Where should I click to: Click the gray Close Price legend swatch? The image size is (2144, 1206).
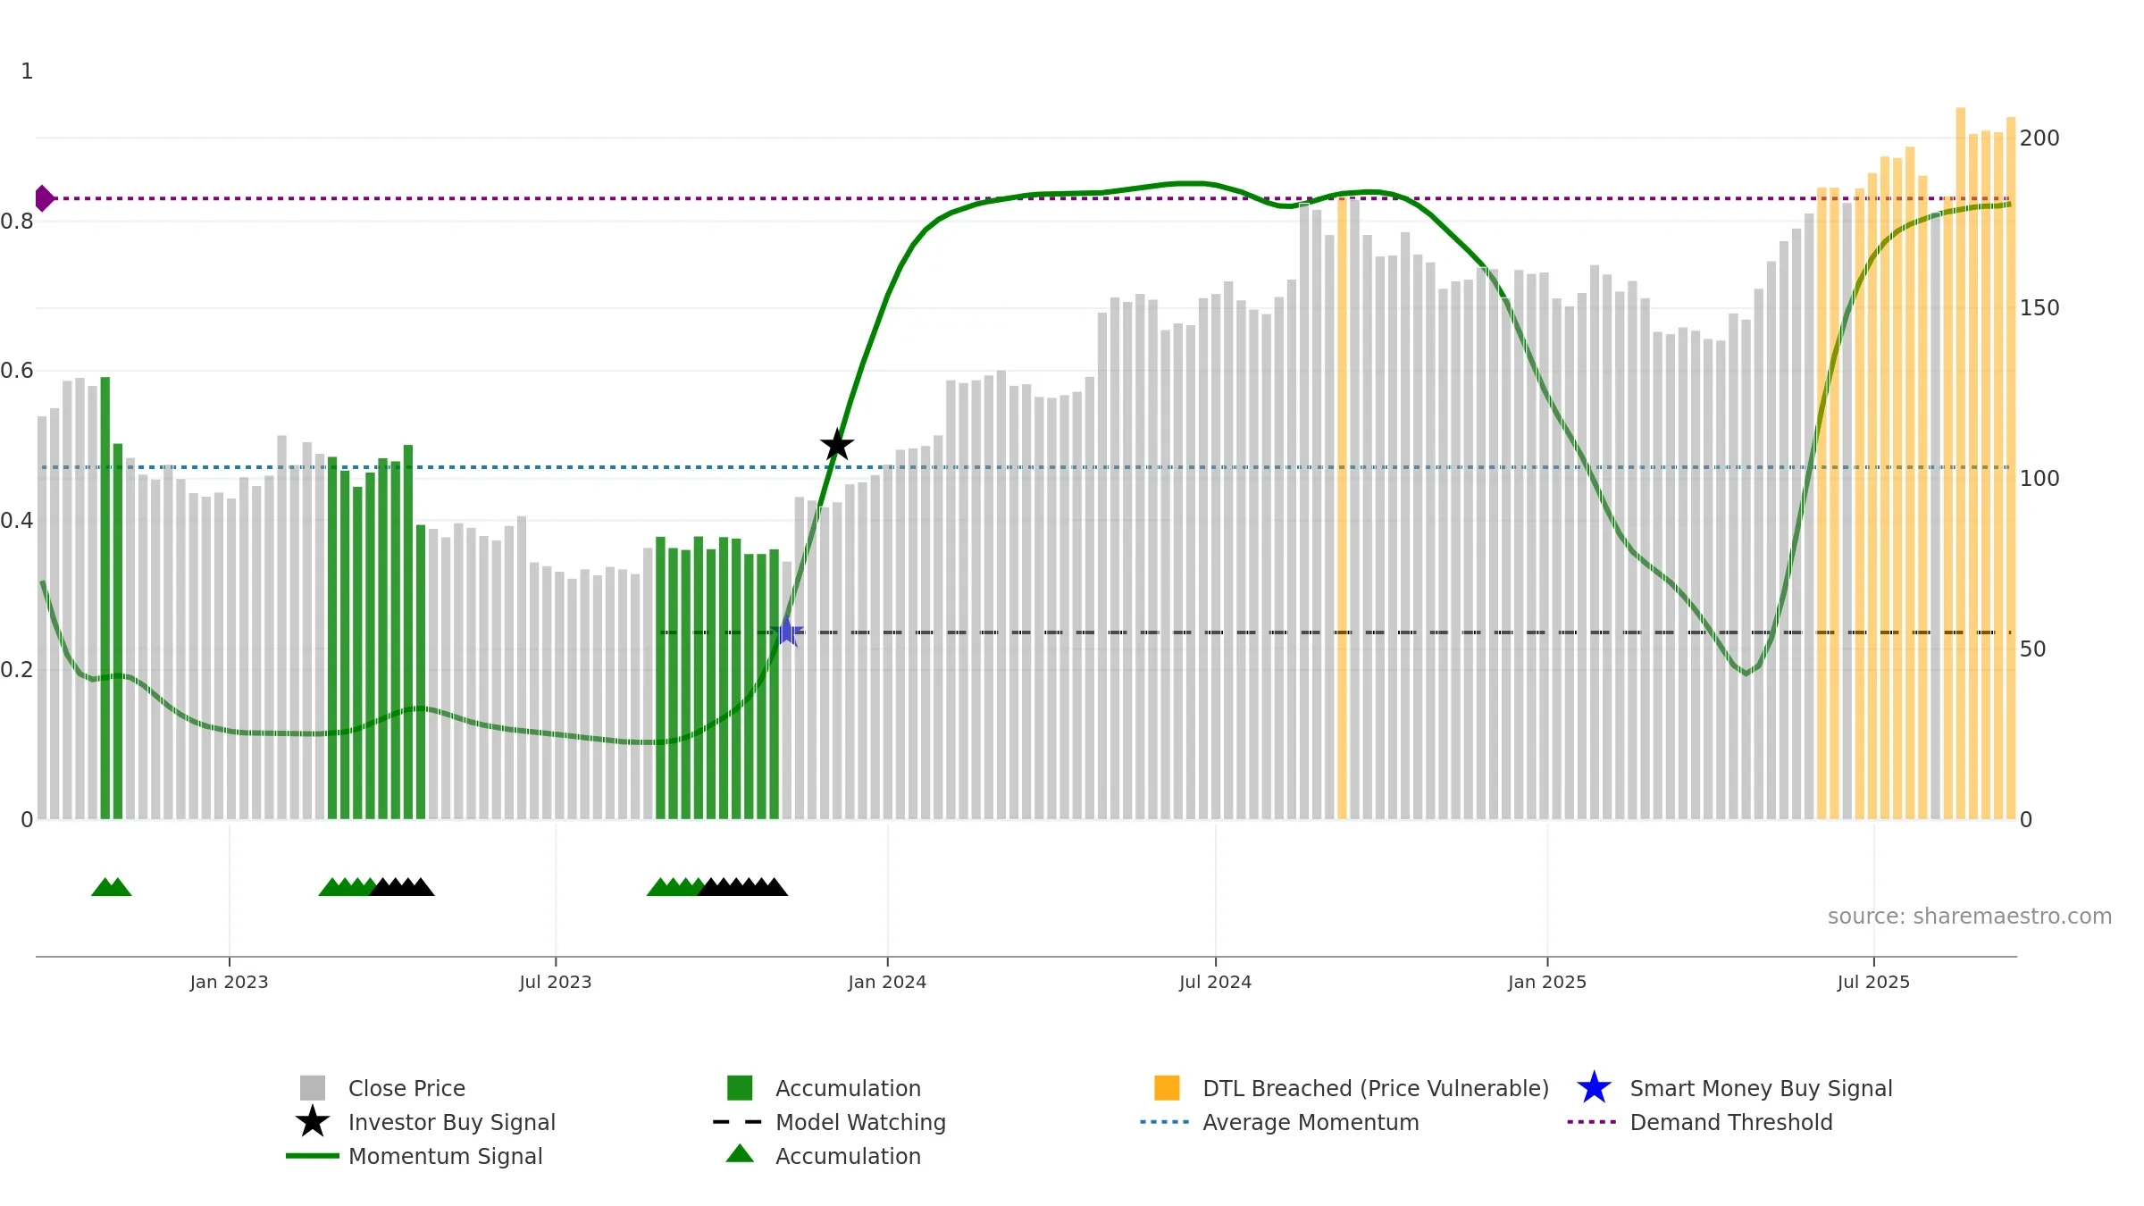click(x=313, y=1088)
